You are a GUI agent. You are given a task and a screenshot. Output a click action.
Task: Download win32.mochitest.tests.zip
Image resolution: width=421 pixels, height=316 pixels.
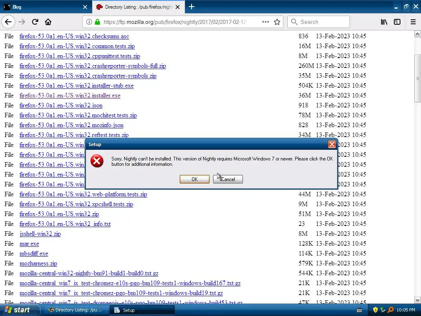point(78,115)
